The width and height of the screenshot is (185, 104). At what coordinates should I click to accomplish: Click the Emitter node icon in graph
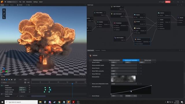98,22
